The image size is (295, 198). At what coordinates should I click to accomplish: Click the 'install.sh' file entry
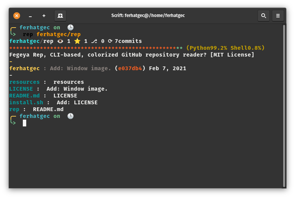pos(26,102)
